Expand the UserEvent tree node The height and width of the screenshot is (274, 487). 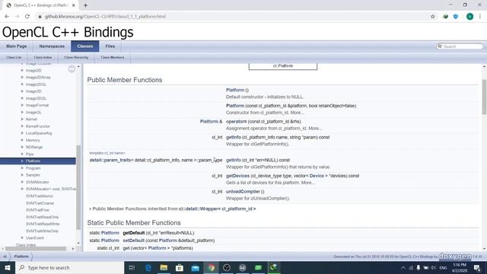pos(22,237)
